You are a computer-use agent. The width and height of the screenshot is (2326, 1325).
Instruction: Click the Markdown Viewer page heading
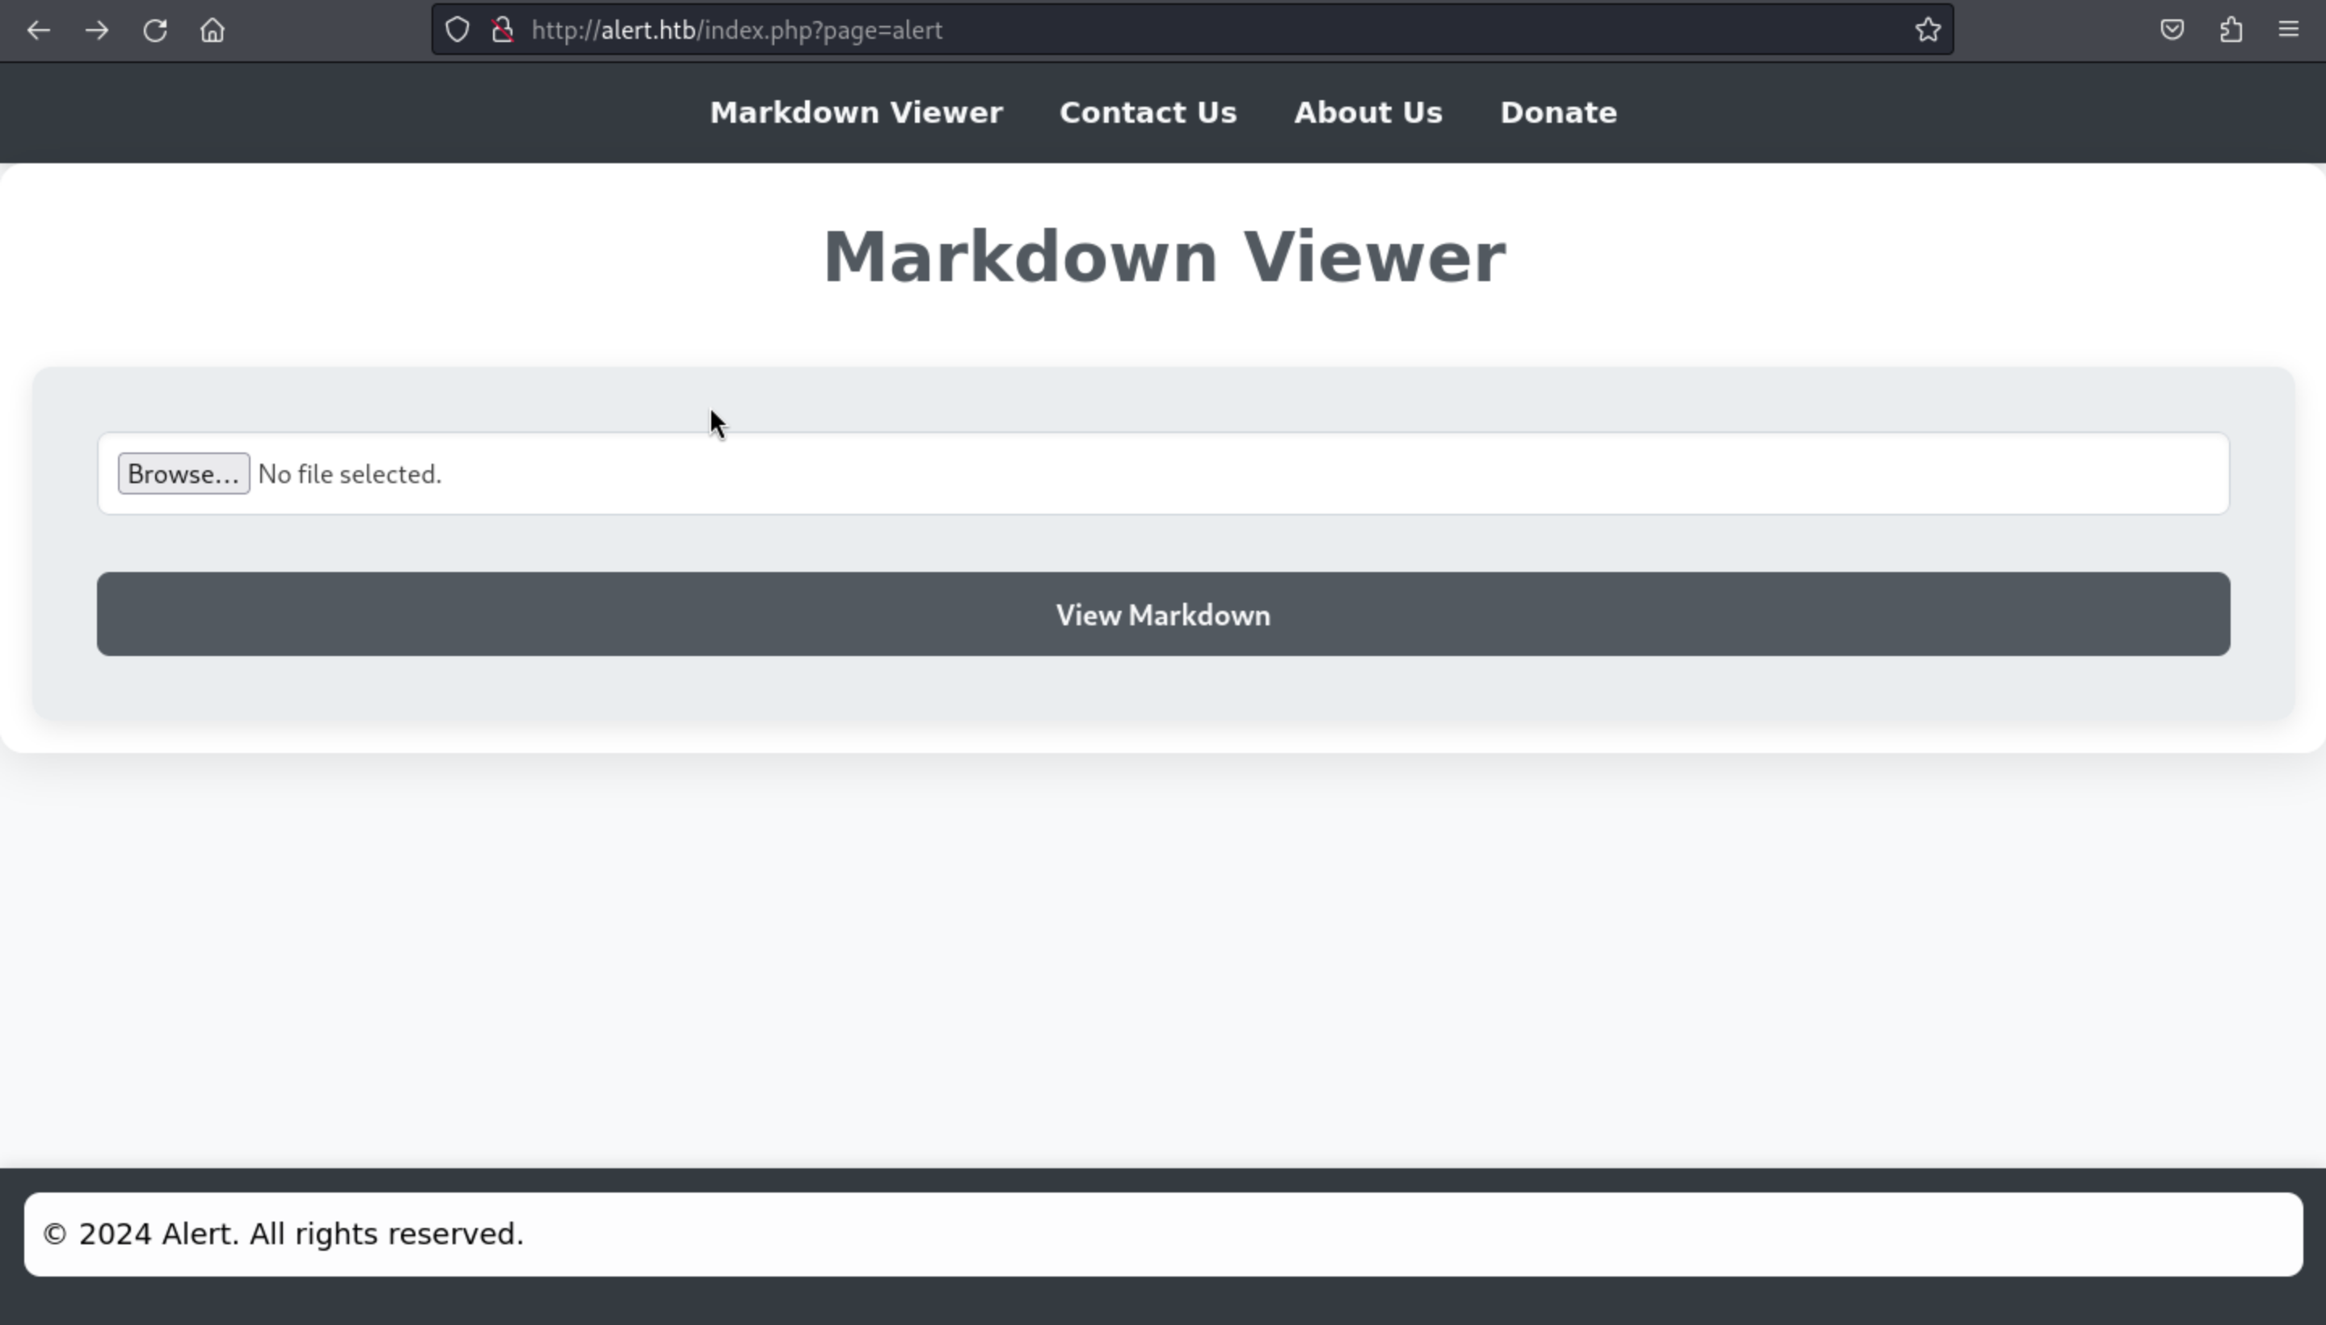coord(1164,258)
